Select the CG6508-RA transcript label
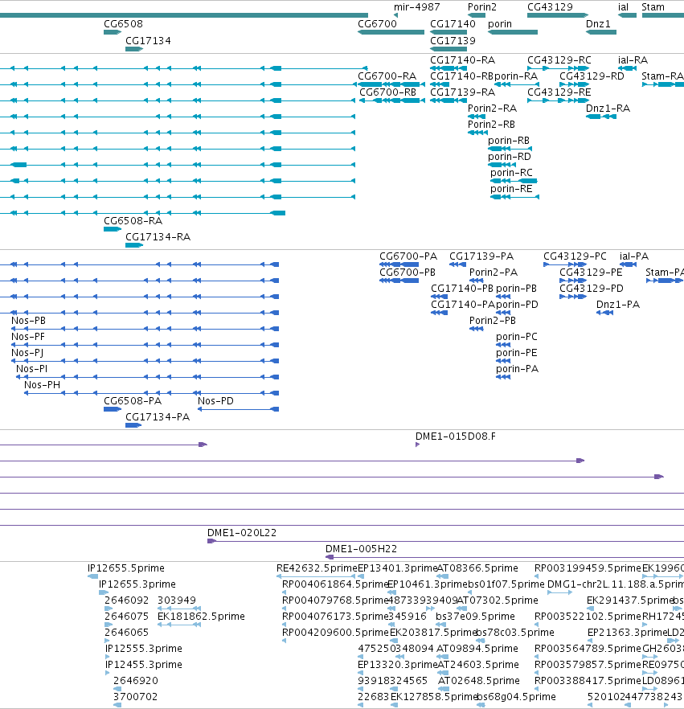This screenshot has width=684, height=709. pos(133,221)
